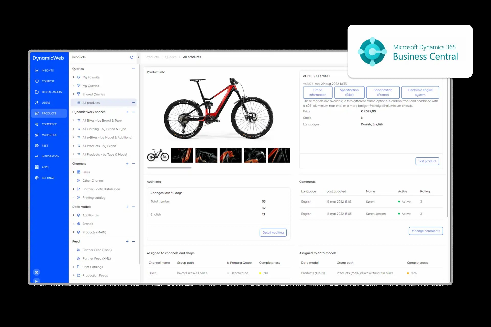Click the Edit product button

pyautogui.click(x=427, y=161)
